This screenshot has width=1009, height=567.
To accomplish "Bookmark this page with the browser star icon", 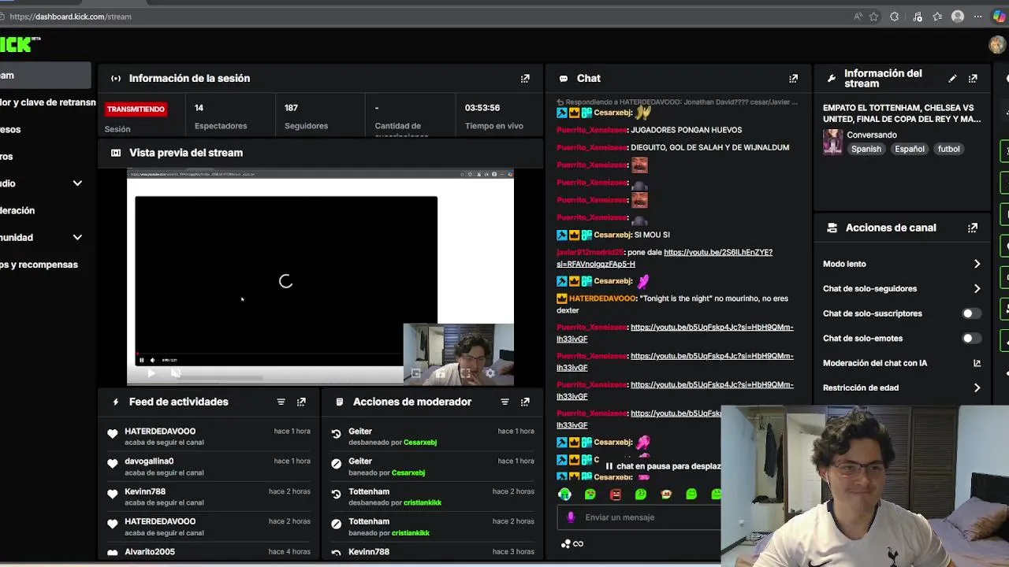I will point(873,17).
